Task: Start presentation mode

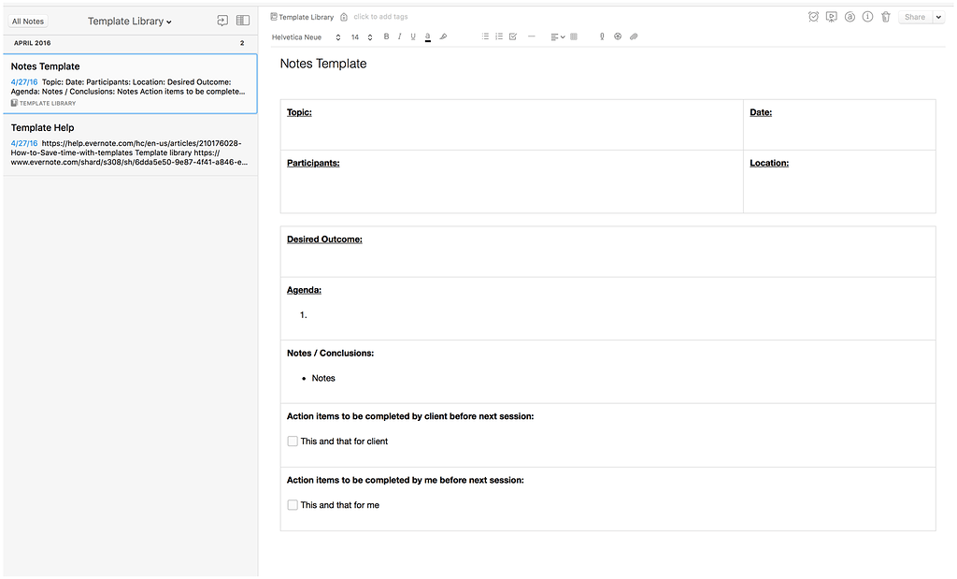Action: point(831,17)
